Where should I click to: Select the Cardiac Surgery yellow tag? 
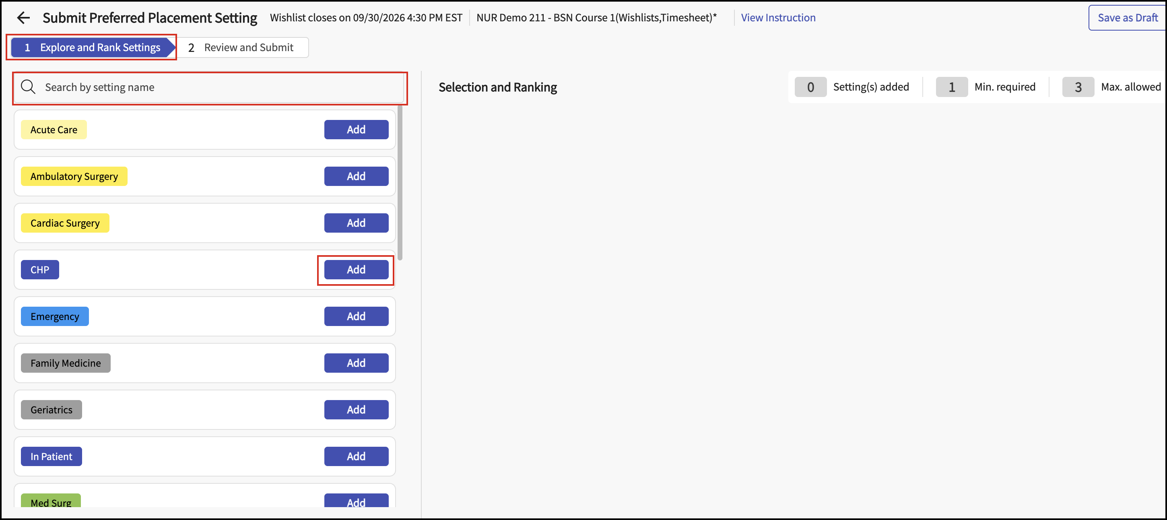[x=65, y=223]
